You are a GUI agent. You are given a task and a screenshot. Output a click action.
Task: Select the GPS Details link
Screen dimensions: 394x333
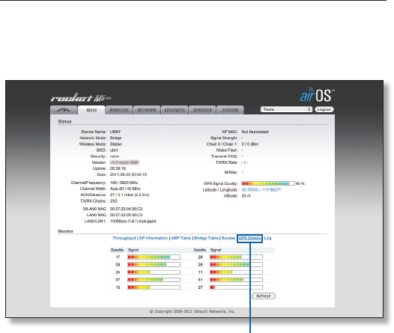tap(249, 238)
